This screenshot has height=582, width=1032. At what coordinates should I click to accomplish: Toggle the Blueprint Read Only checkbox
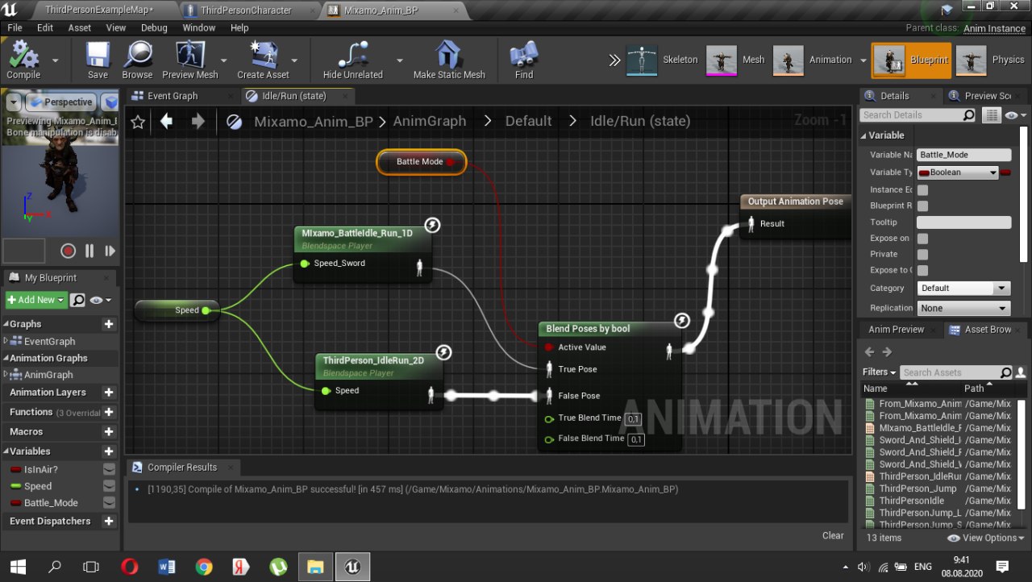pos(922,206)
